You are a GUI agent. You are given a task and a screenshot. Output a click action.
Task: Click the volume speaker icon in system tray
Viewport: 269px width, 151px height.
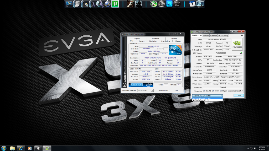[x=255, y=148]
